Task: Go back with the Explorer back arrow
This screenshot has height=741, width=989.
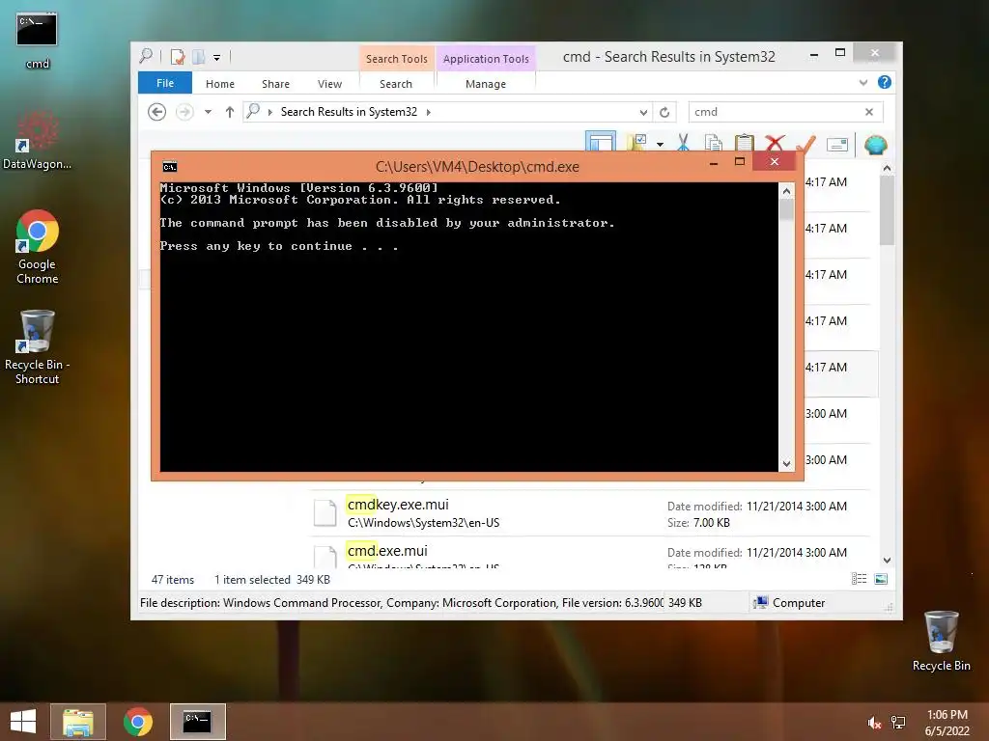Action: pos(157,112)
